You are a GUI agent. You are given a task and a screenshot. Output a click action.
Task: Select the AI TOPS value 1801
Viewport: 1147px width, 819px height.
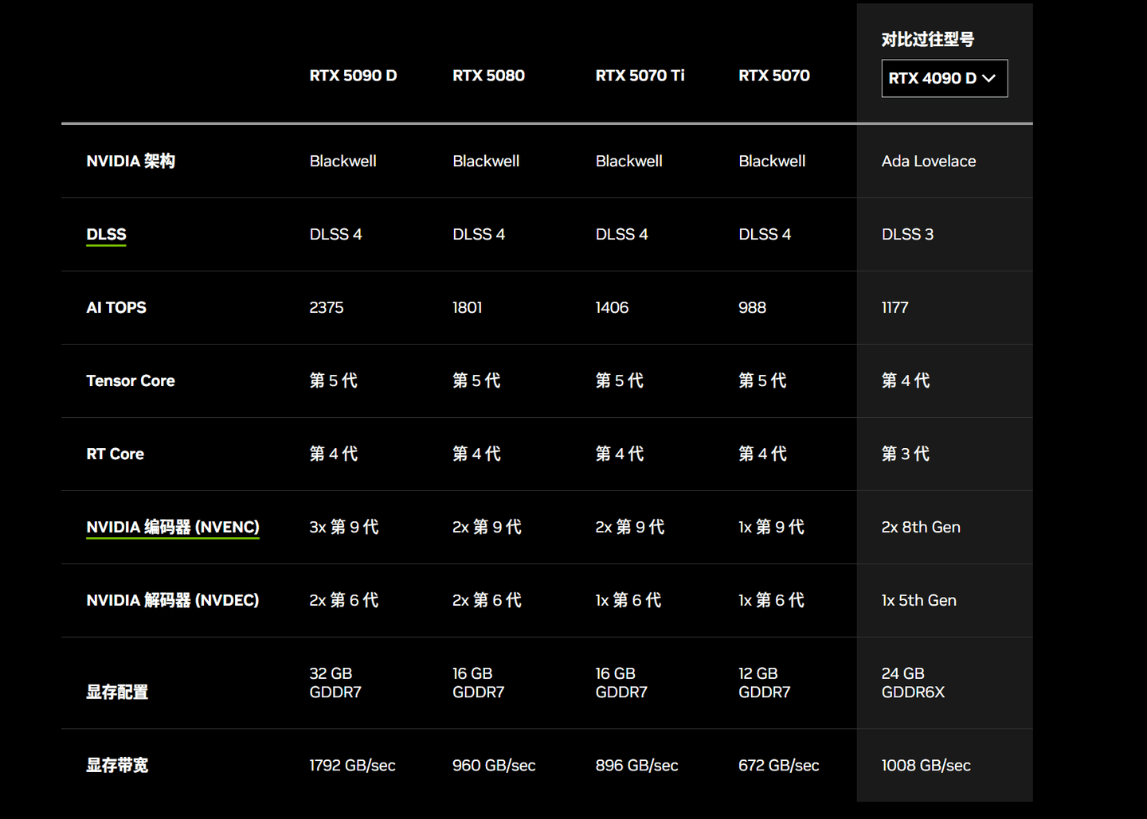click(468, 307)
